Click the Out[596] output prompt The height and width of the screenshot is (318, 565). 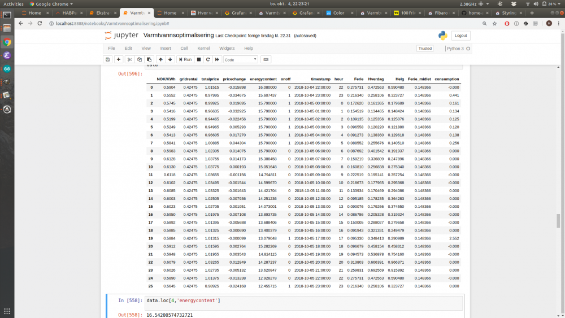130,73
